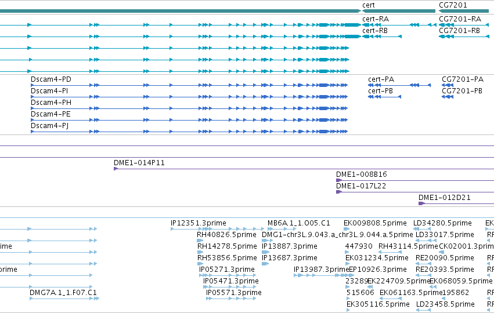
Task: Click the DME1-012D21 clone feature
Action: click(456, 204)
